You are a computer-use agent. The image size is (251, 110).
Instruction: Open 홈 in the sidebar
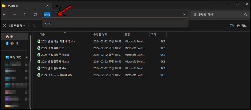coord(14,36)
